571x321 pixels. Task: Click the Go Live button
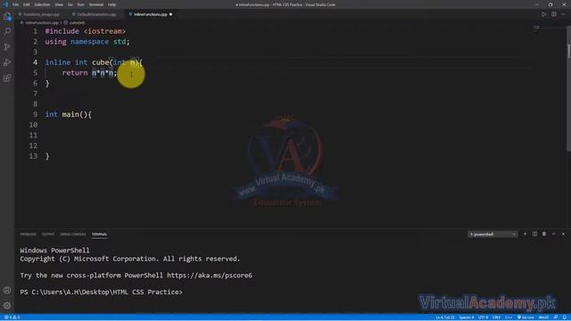tap(525, 317)
